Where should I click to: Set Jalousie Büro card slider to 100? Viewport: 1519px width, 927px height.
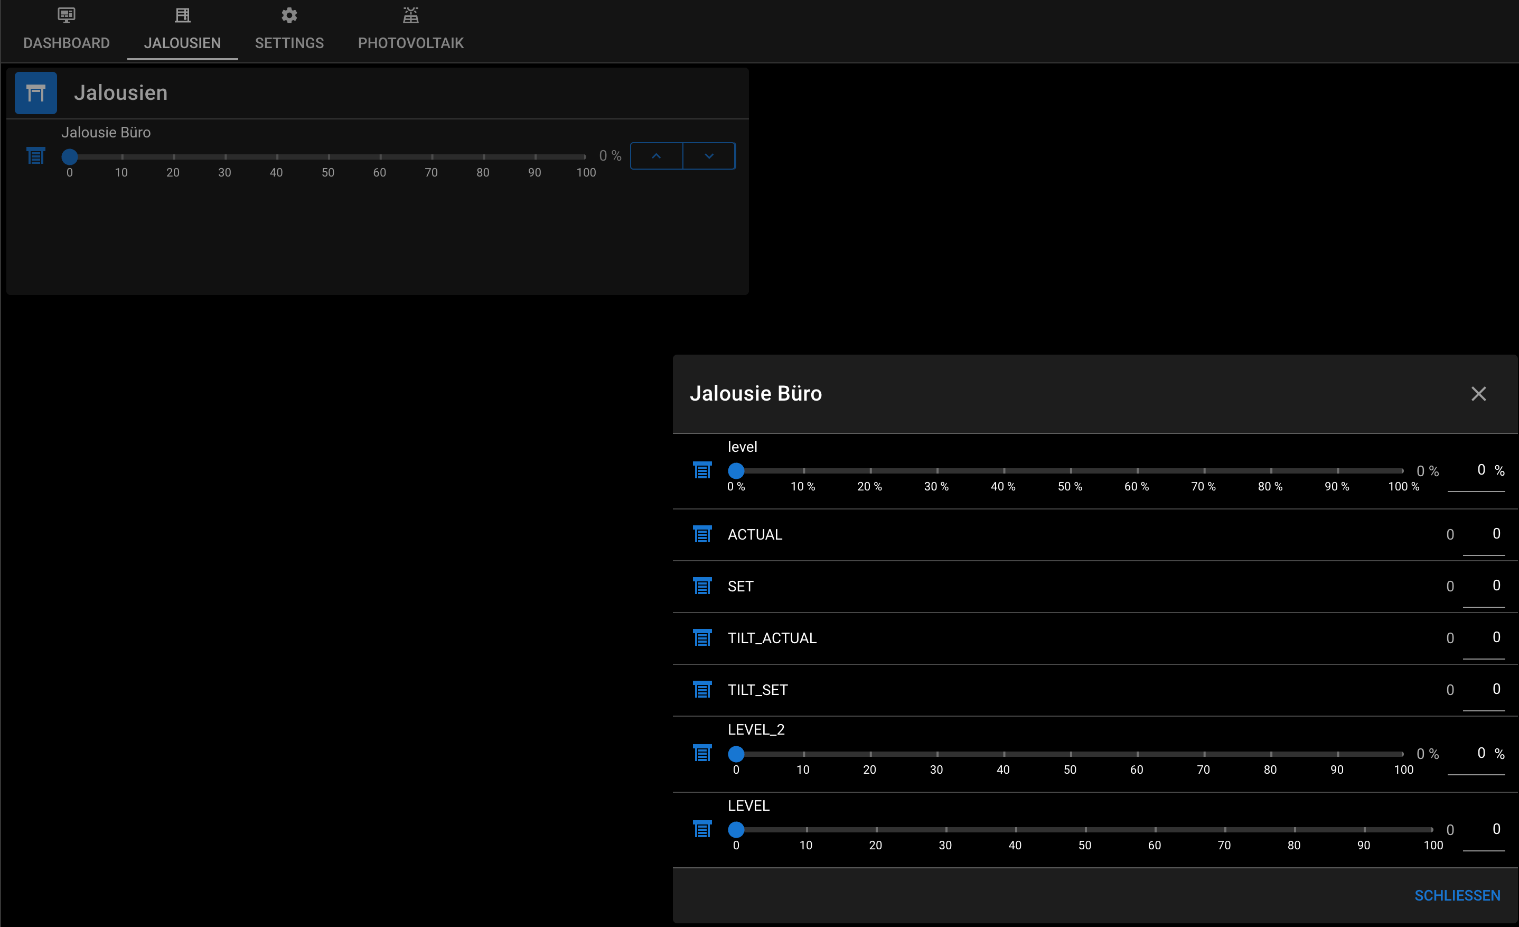click(585, 156)
